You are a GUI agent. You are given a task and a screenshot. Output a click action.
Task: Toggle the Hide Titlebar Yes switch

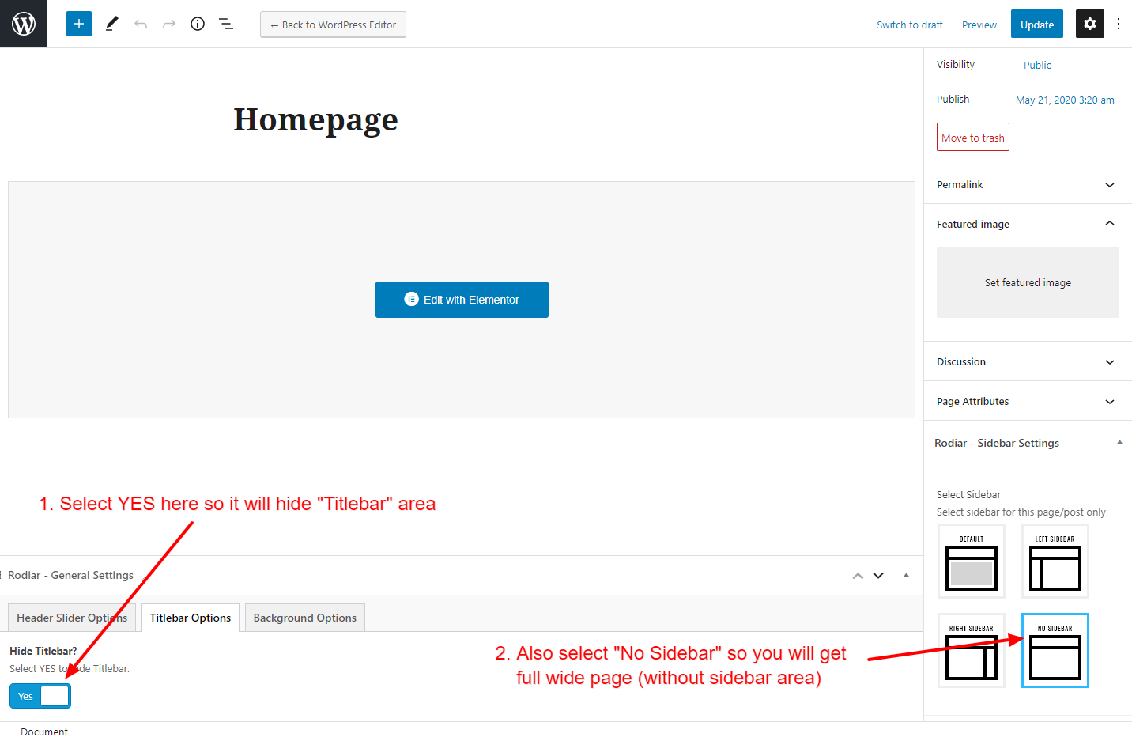[40, 696]
